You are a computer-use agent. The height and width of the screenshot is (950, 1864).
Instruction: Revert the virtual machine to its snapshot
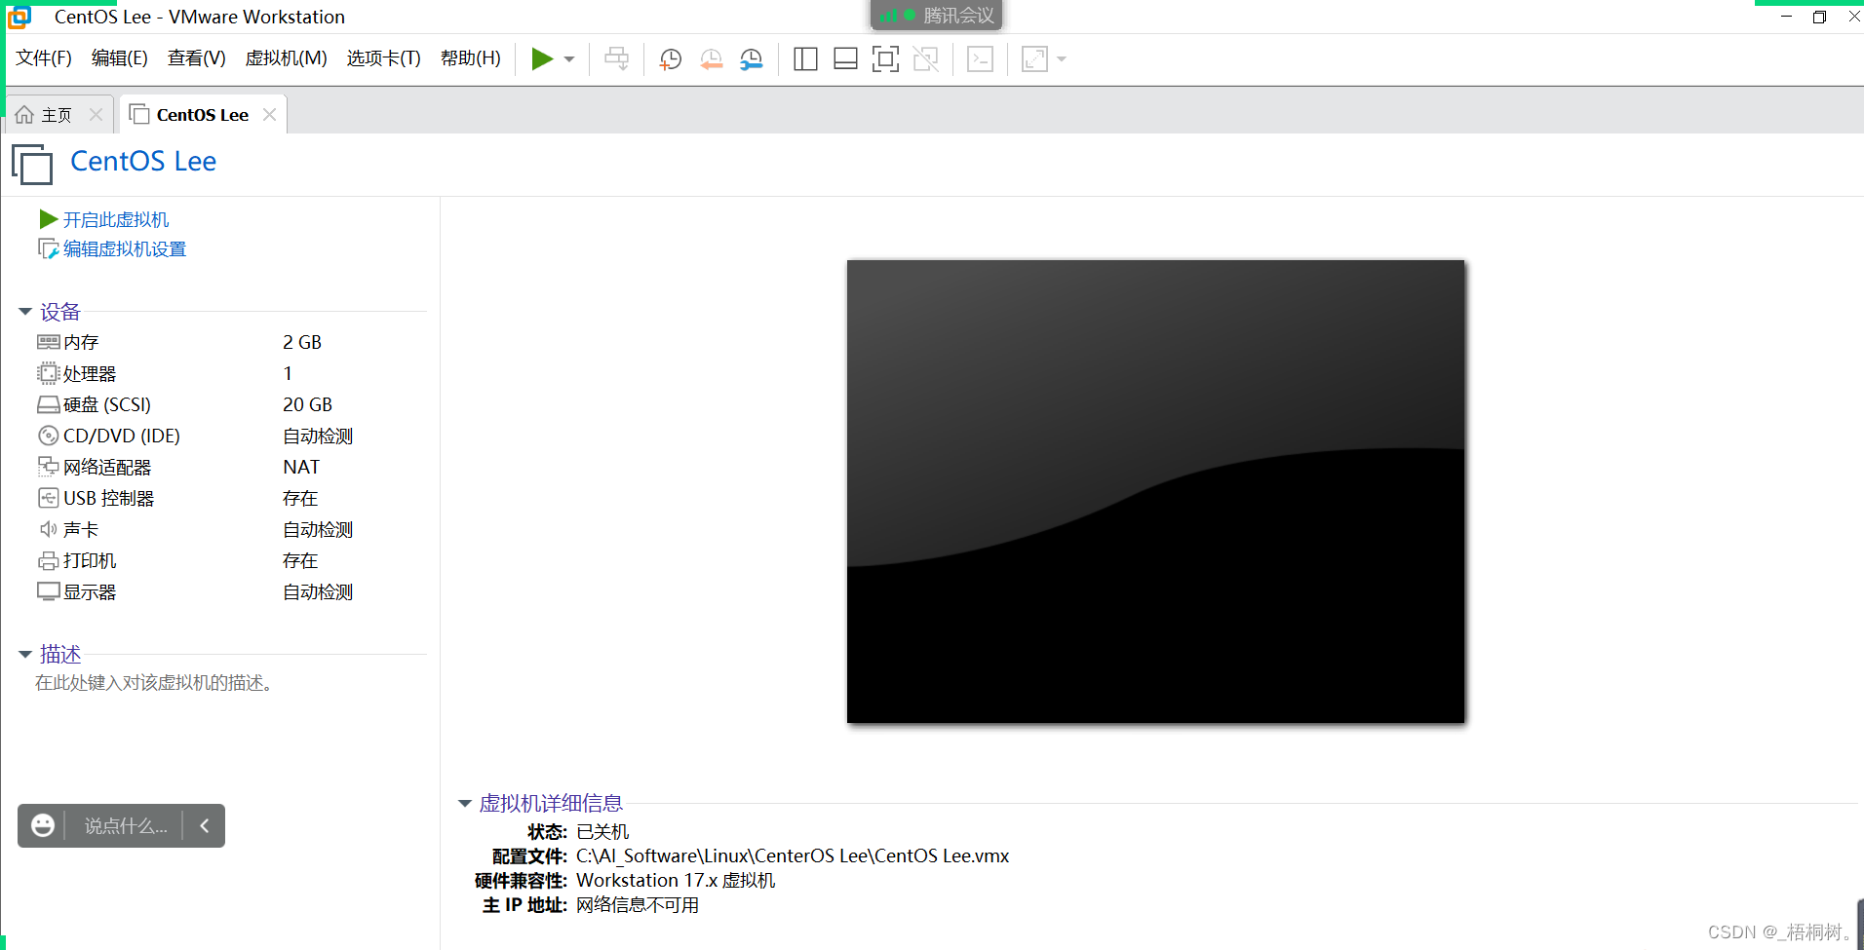[x=711, y=58]
